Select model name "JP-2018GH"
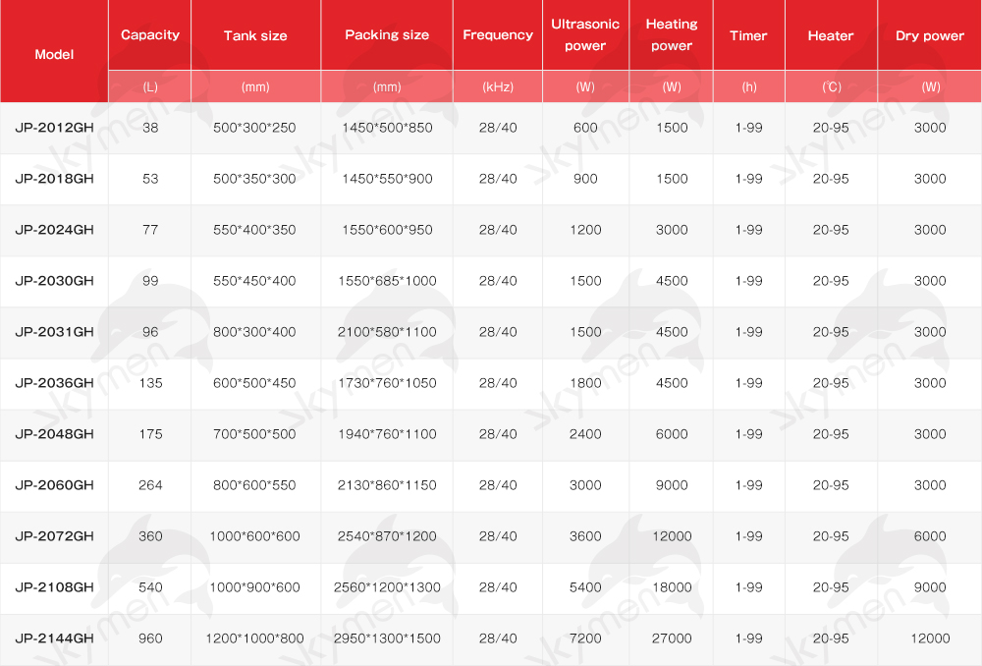 (54, 179)
